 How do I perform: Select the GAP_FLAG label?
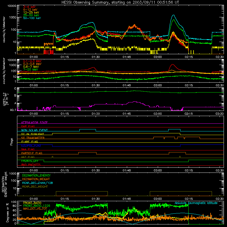[28, 126]
